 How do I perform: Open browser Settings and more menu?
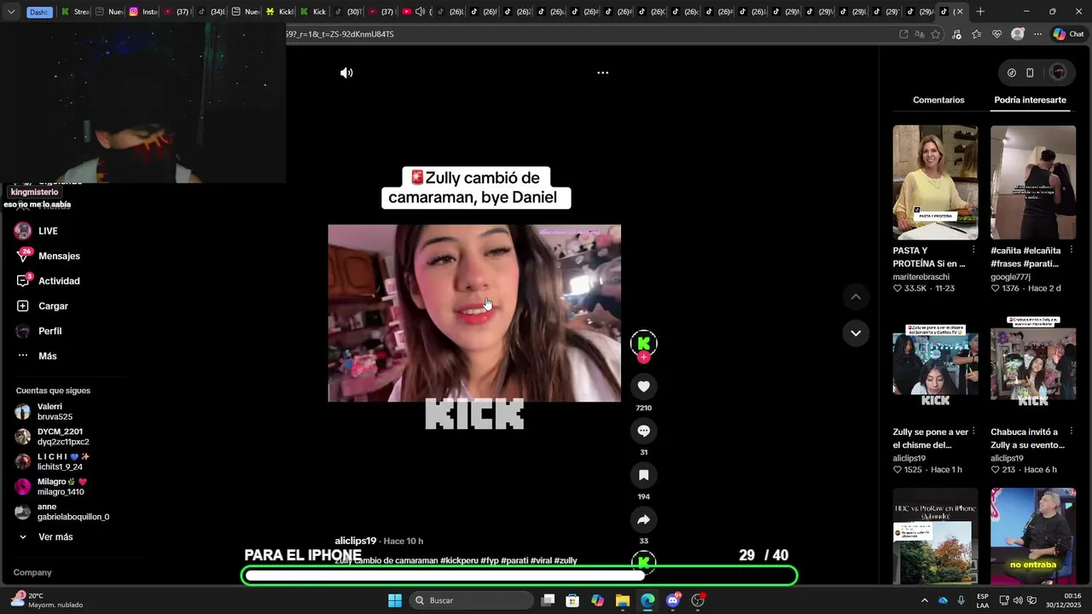tap(1037, 34)
